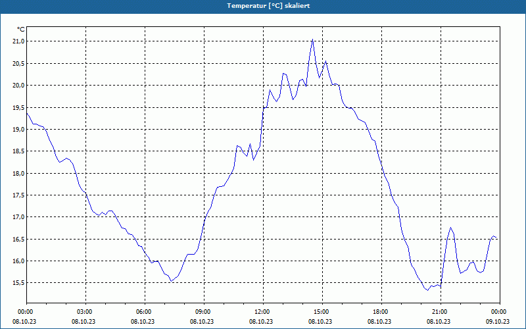This screenshot has height=329, width=526.
Task: Select the 20,0 y-axis label
Action: 18,86
